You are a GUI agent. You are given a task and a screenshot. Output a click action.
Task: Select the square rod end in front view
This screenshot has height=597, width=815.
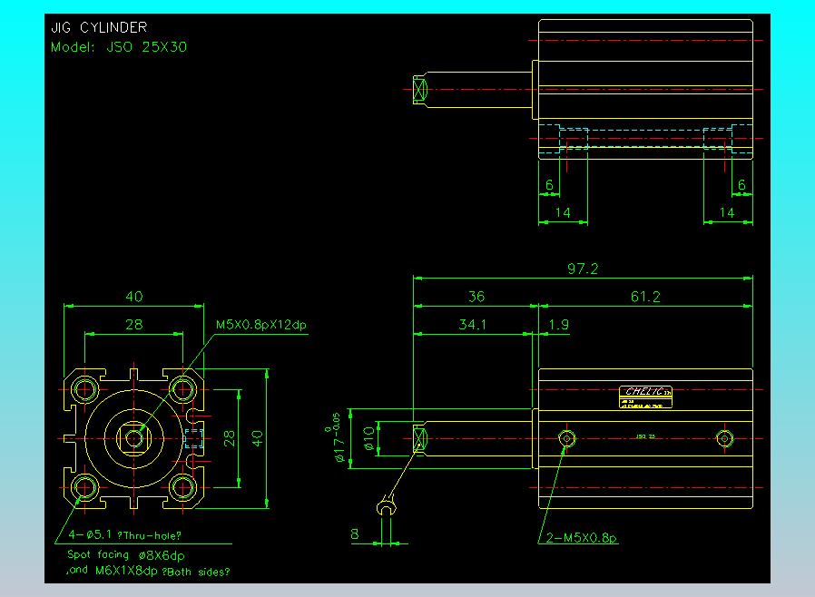coord(135,438)
